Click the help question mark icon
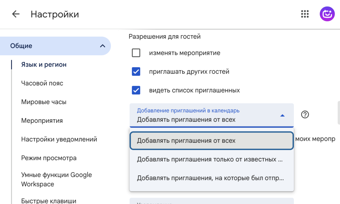 pos(305,114)
